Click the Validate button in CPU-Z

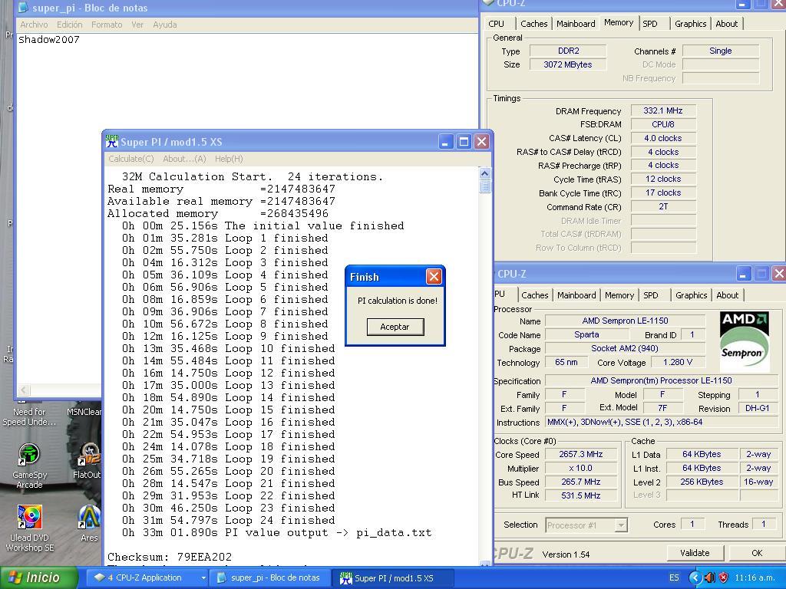pos(695,553)
